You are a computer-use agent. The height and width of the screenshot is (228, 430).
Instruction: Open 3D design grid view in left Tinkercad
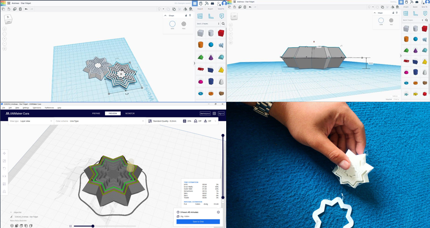pos(195,3)
